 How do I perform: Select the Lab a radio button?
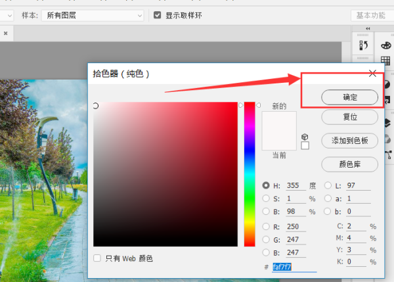tap(328, 199)
